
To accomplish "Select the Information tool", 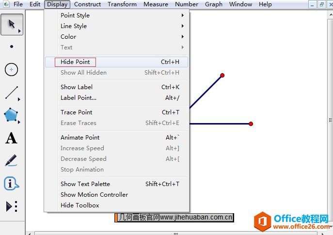I will tap(11, 183).
